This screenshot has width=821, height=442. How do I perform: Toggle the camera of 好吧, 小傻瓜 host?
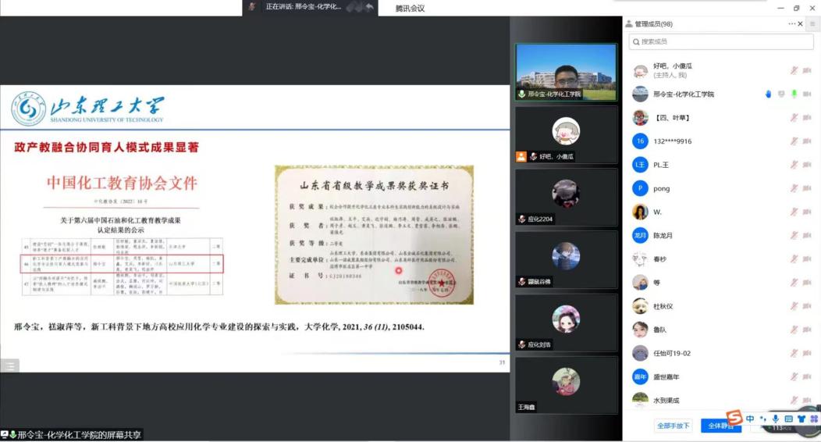(x=807, y=71)
